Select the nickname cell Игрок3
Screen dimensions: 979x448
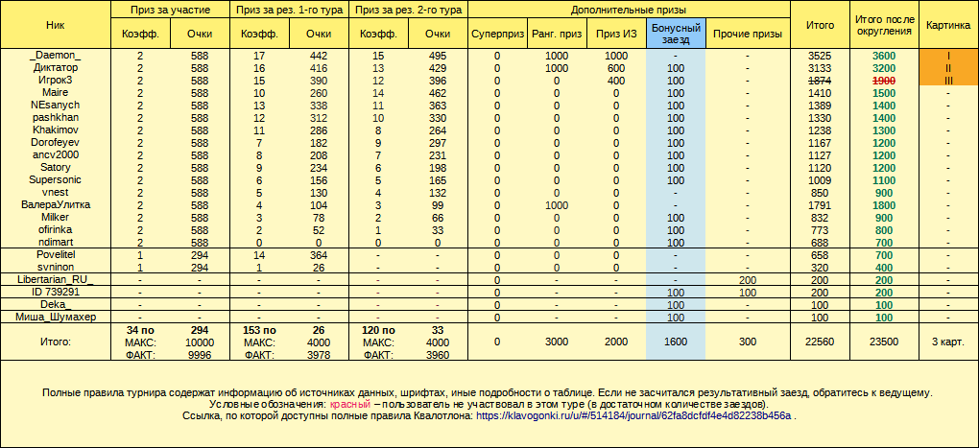[x=55, y=80]
